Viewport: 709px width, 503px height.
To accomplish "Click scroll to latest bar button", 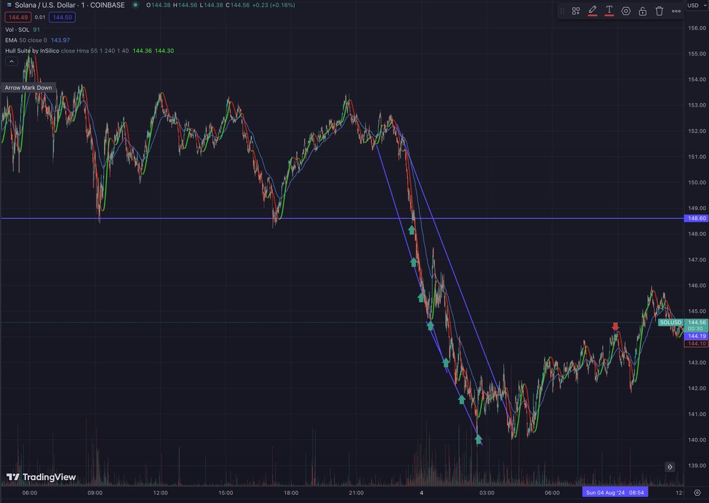I will pos(670,467).
